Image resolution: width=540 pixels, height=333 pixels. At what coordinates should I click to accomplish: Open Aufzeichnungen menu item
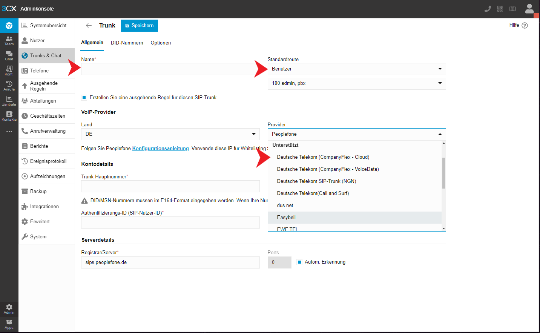[47, 176]
